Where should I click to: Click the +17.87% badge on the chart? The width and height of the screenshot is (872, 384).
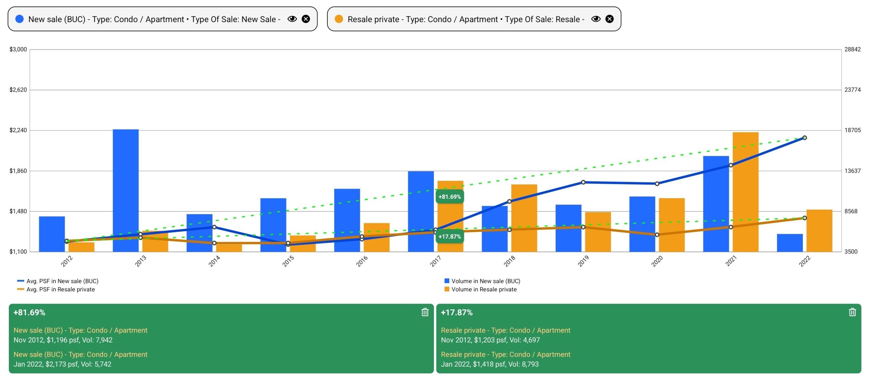(449, 237)
